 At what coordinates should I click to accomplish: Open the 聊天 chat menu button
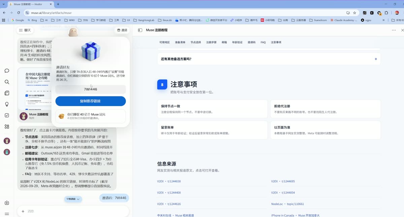click(25, 30)
